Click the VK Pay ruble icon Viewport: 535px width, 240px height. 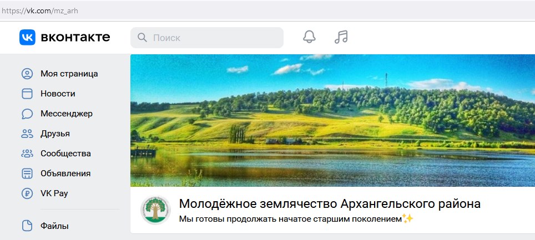coord(27,193)
